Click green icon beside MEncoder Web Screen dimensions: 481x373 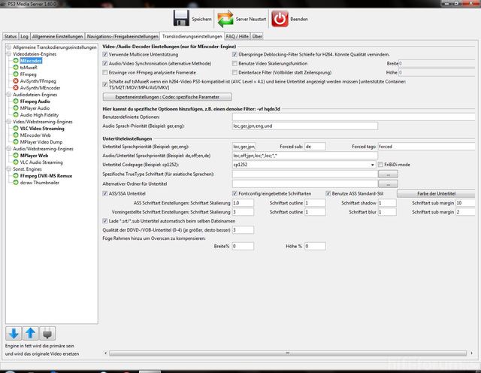16,135
